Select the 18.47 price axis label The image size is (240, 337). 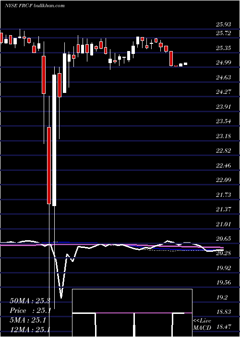pos(223,327)
